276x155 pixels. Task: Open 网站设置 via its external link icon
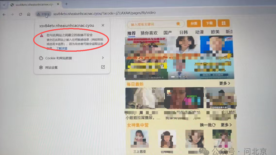[103, 67]
